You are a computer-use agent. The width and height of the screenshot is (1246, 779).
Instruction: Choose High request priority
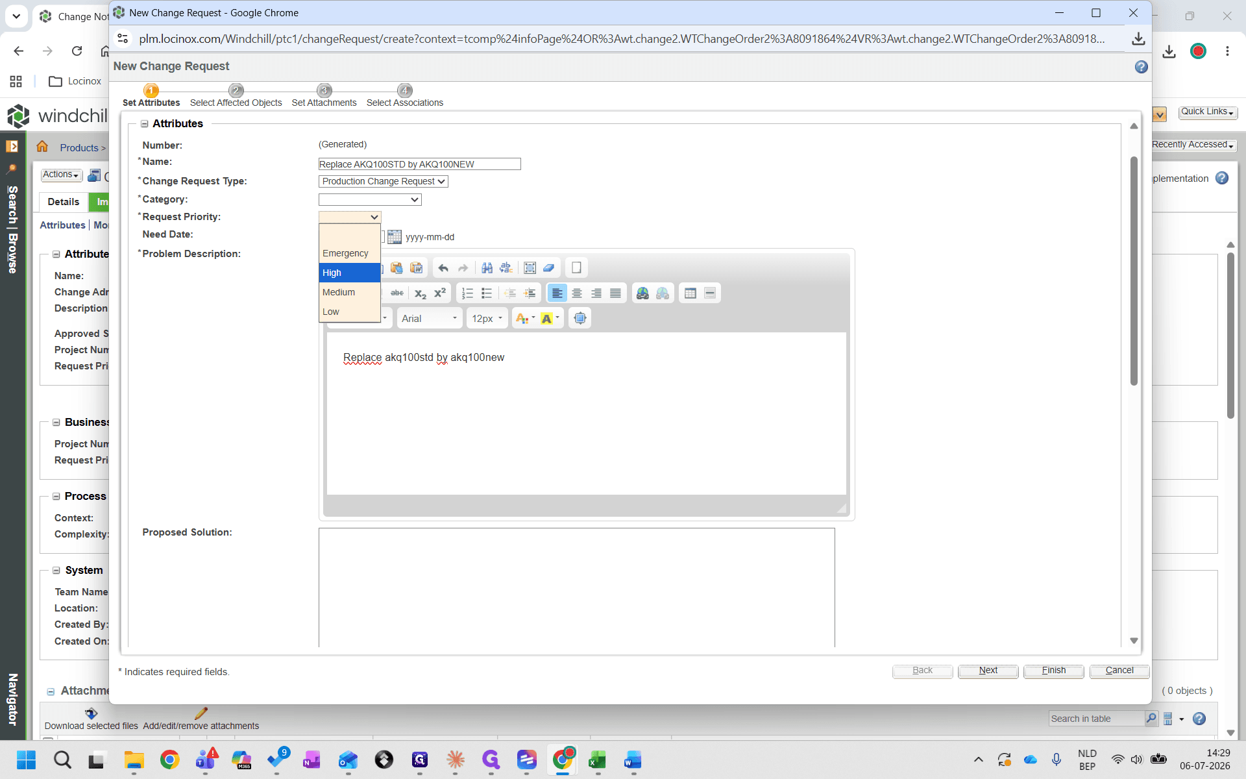[x=349, y=273]
